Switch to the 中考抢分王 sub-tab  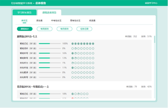coord(56,21)
